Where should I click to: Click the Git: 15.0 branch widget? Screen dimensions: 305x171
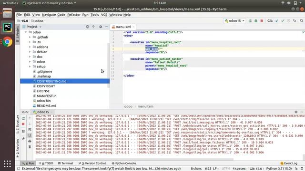click(x=256, y=169)
